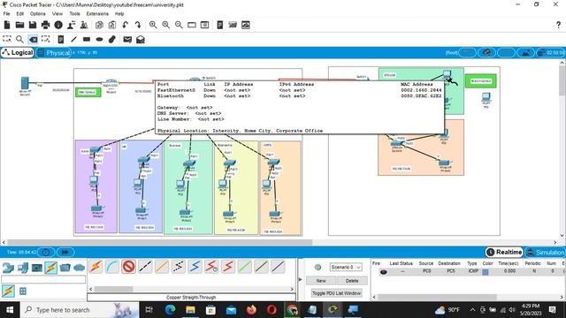The image size is (566, 318).
Task: Activate the Delete tool
Action: [x=33, y=39]
